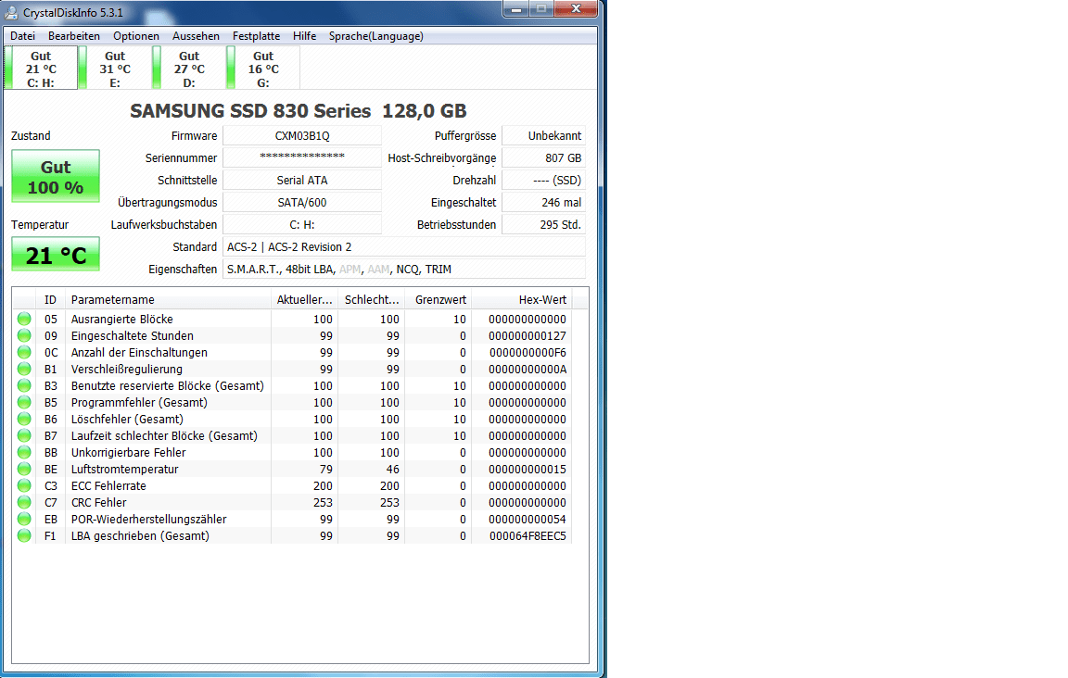Click the Schnittstelle field Serial ATA
The width and height of the screenshot is (1068, 678).
[301, 180]
